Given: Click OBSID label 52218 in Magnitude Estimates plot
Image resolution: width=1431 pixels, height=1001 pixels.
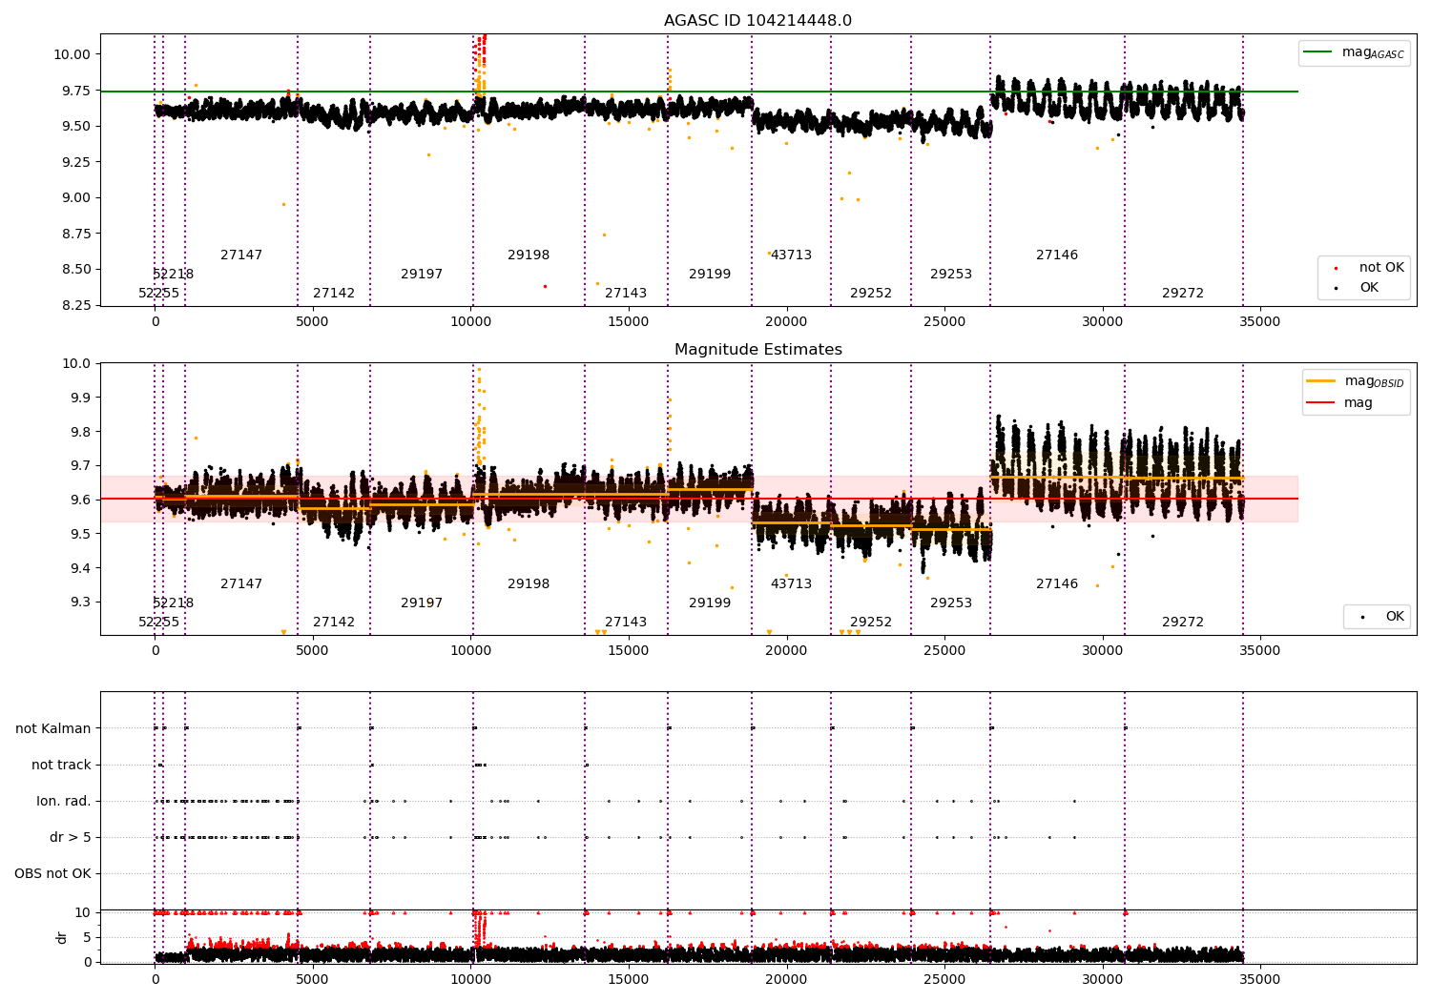Looking at the screenshot, I should pyautogui.click(x=173, y=603).
